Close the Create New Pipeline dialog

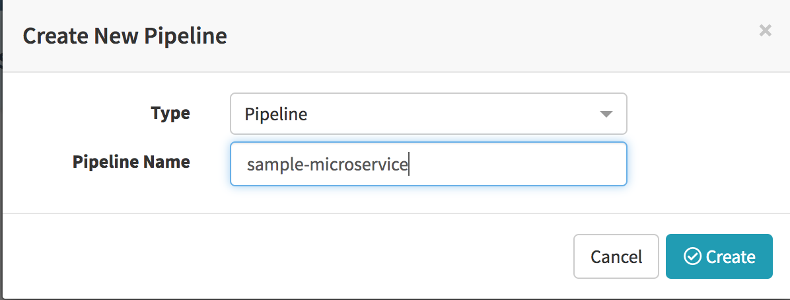point(765,30)
